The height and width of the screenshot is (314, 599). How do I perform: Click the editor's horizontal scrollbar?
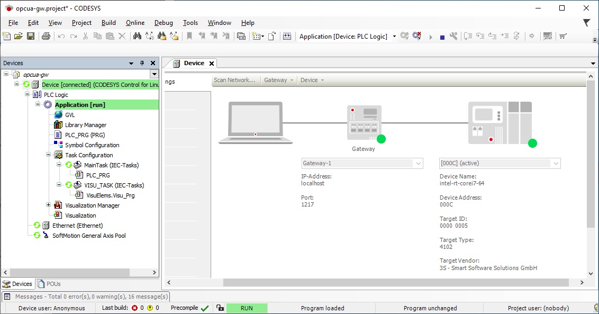click(x=396, y=282)
